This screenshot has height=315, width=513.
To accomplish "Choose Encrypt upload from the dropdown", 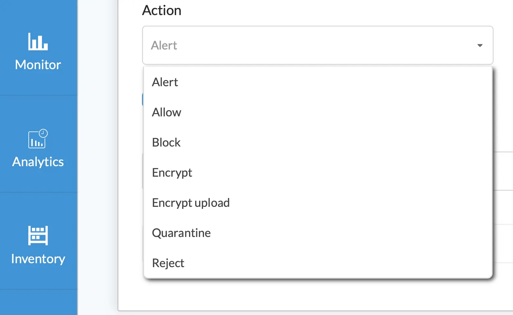I will 191,203.
